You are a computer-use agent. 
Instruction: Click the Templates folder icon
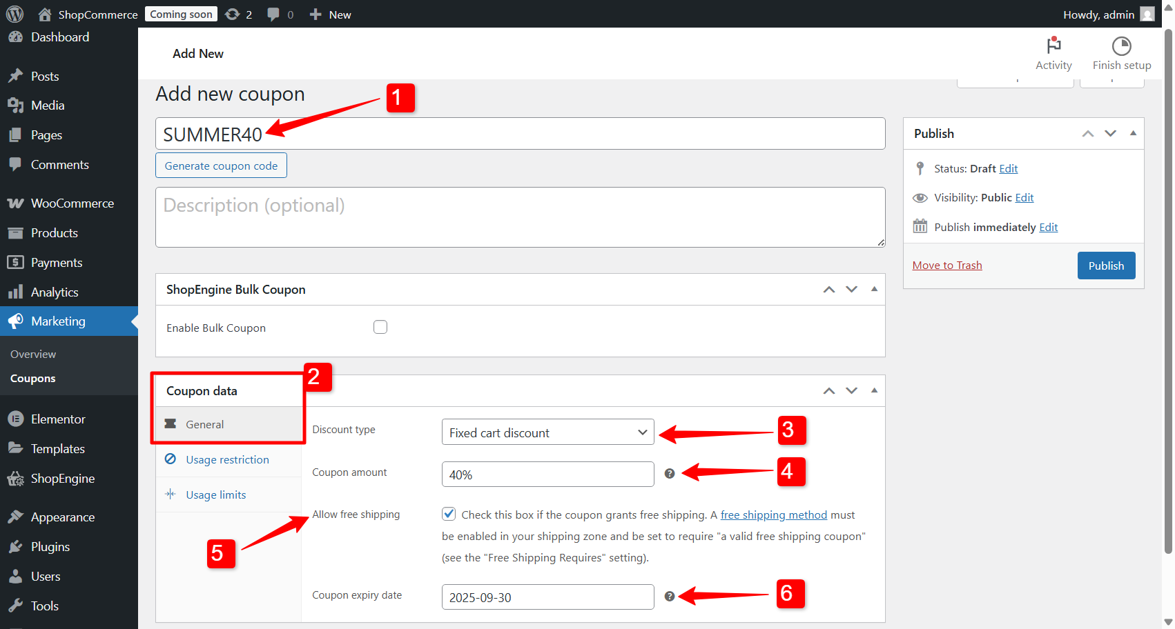[x=15, y=448]
